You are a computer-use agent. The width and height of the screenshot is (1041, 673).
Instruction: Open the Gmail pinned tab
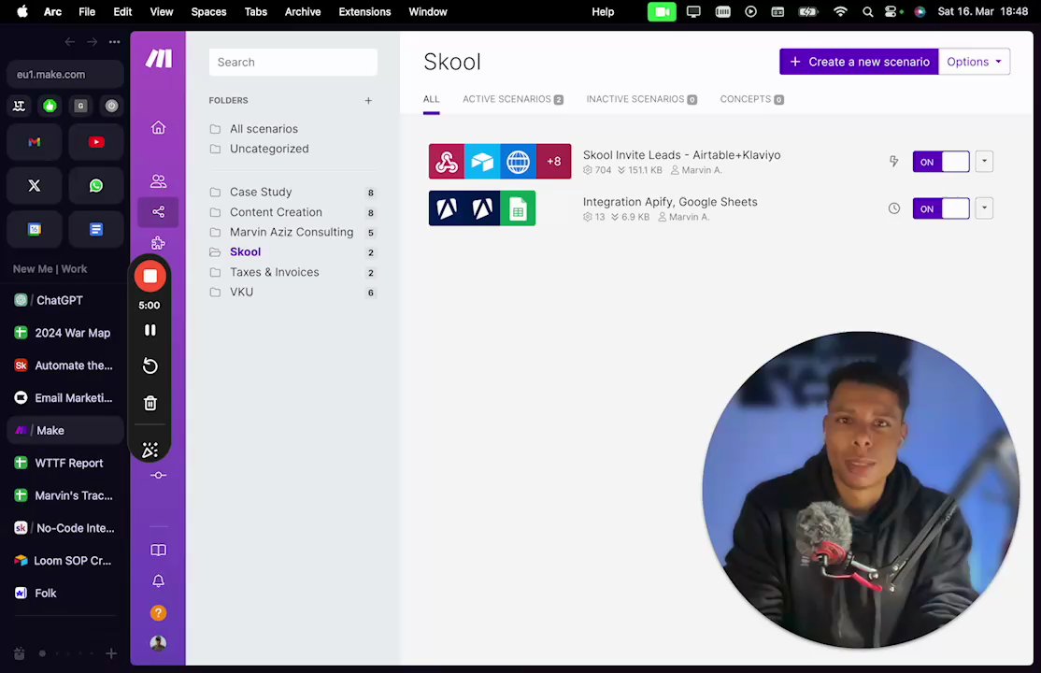click(x=35, y=142)
